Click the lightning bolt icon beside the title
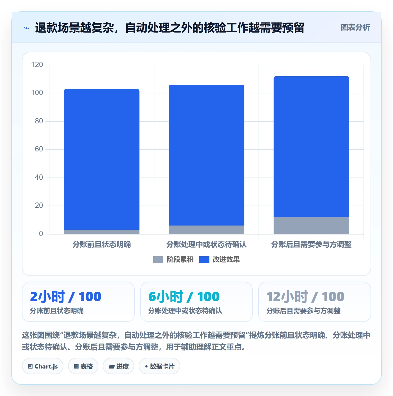Screen dimensions: 393x396 (x=27, y=28)
